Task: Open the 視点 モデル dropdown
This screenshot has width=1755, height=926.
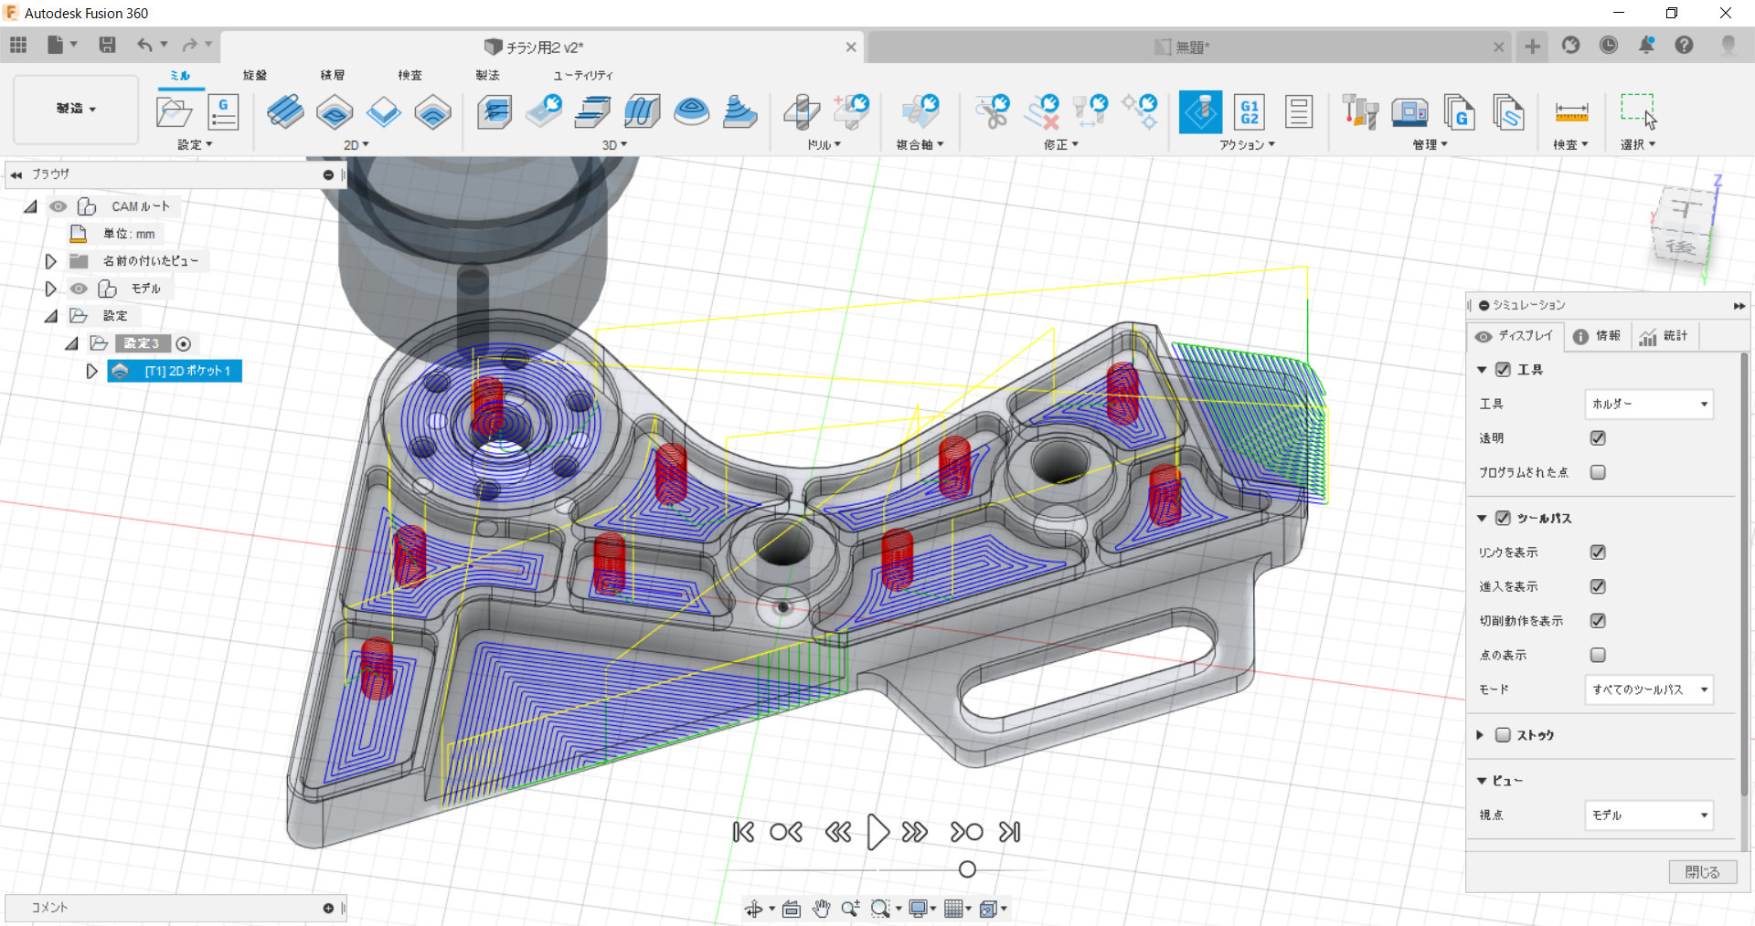Action: click(x=1649, y=815)
